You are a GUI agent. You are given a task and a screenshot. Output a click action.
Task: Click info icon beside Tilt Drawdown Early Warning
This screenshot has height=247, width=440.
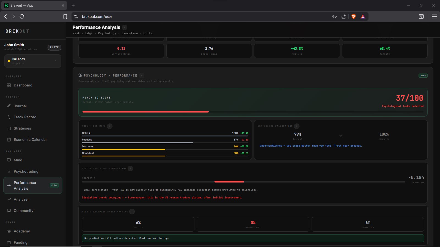[x=132, y=212]
